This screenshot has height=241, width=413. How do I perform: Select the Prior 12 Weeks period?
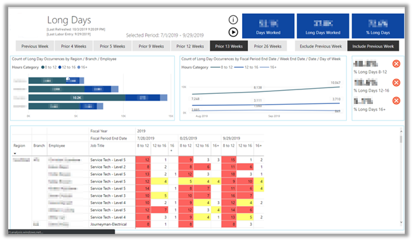click(x=190, y=46)
